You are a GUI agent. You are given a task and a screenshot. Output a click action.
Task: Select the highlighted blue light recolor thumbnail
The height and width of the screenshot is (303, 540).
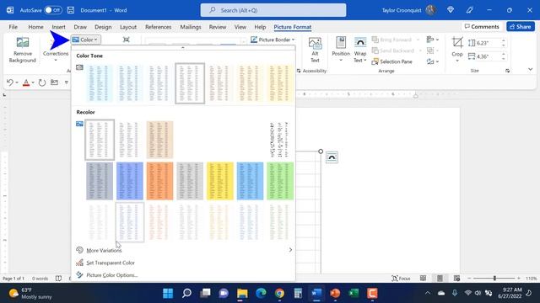pyautogui.click(x=130, y=222)
